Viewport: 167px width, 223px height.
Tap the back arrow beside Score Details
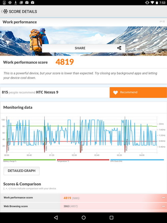pos(2,11)
